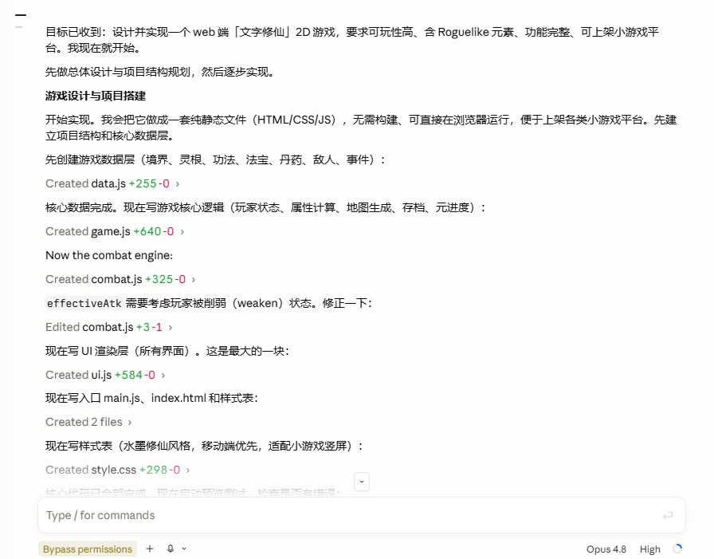Click the loading spinner icon near High
714x559 pixels.
point(677,549)
